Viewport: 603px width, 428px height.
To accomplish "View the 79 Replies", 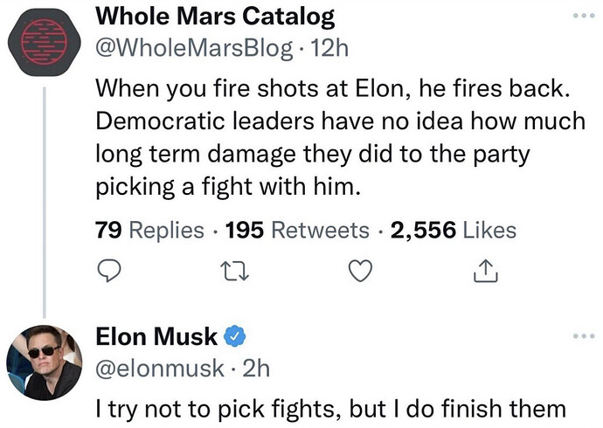I will (149, 230).
